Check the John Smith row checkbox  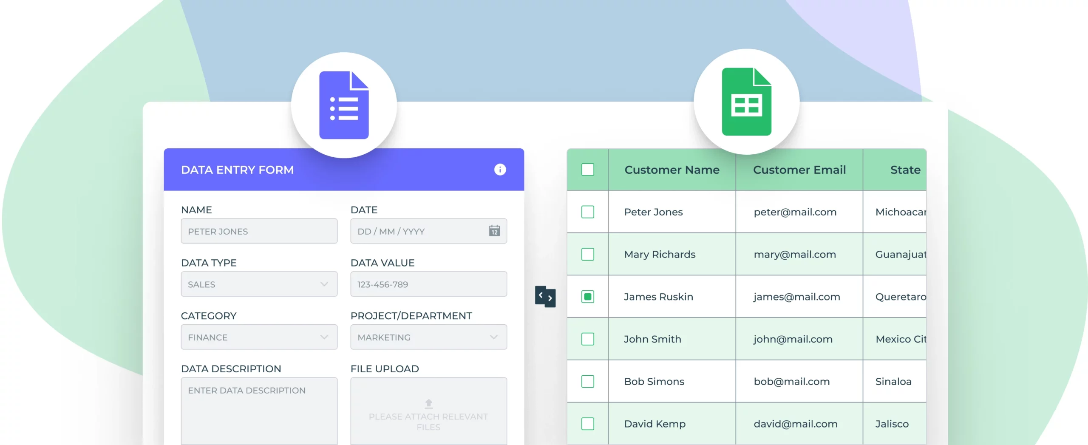coord(588,339)
